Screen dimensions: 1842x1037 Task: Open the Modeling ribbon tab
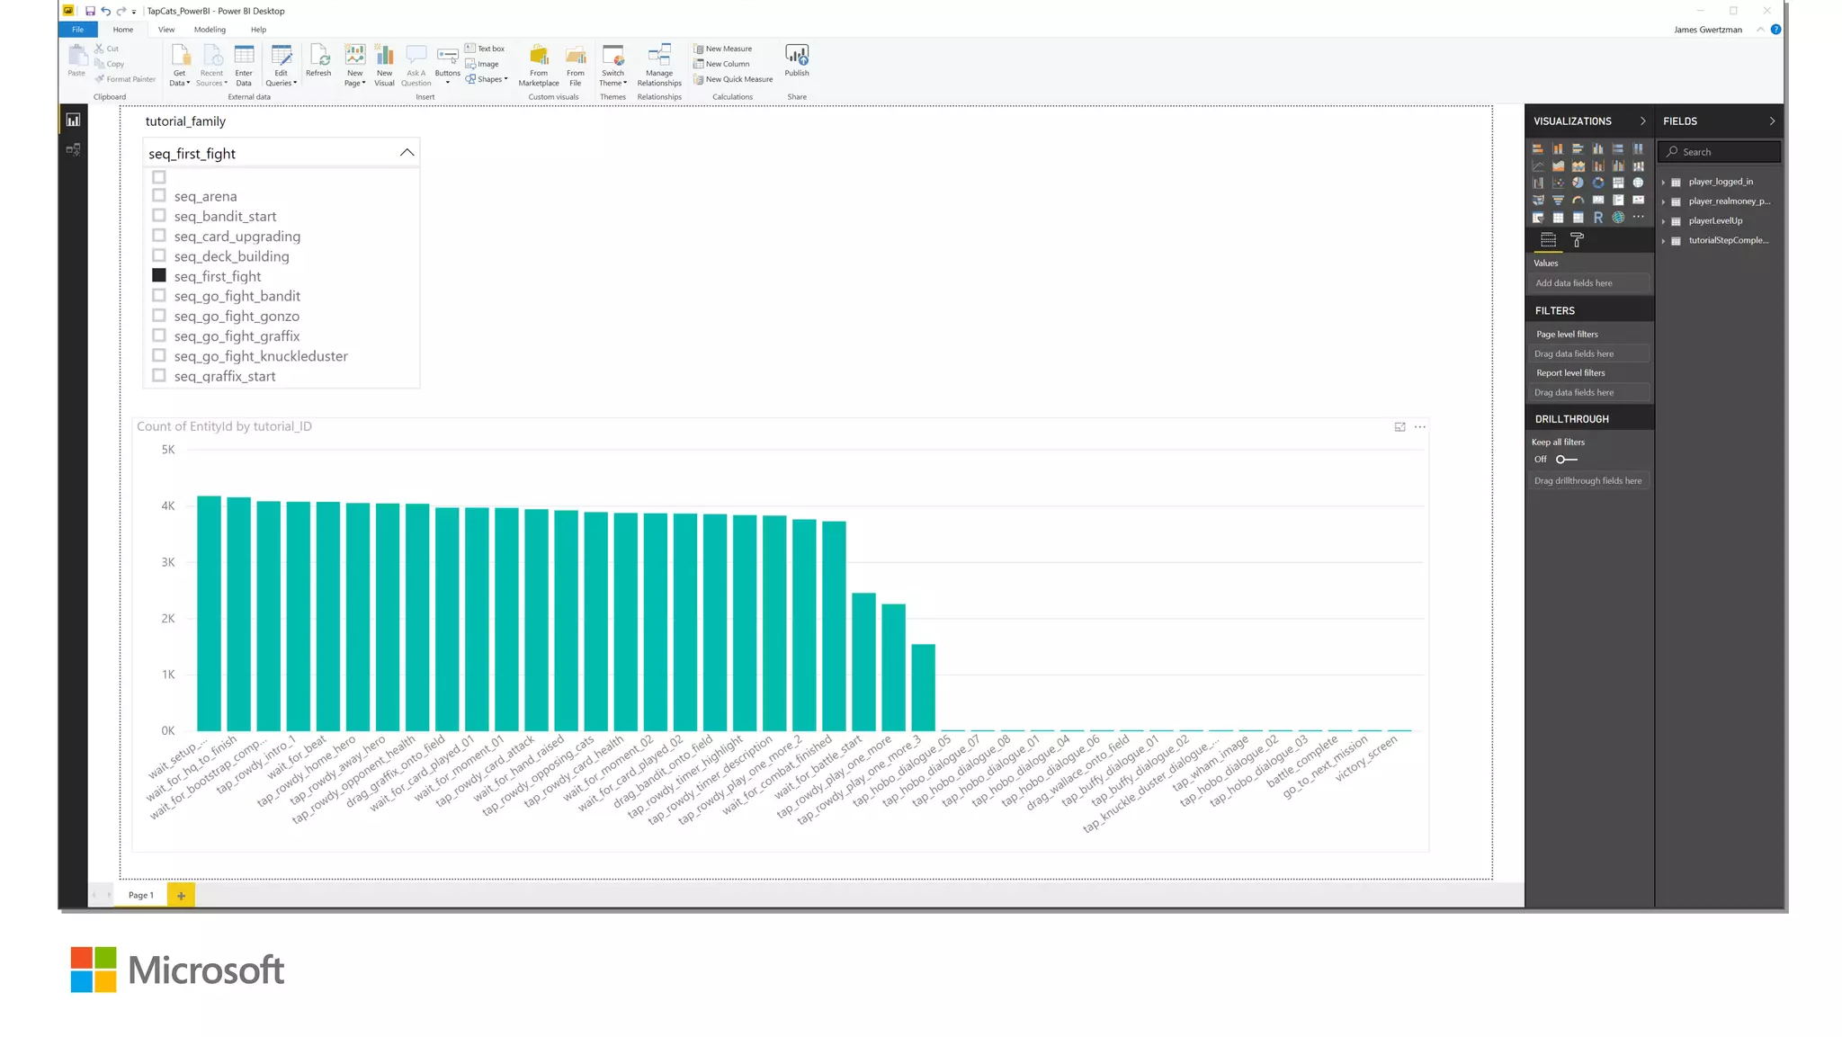[x=210, y=30]
